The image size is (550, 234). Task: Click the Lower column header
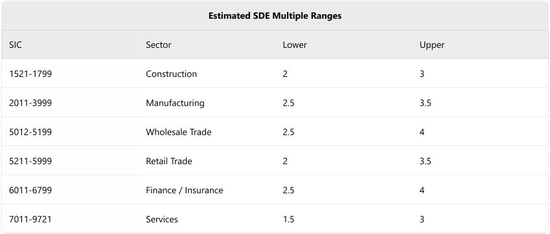(295, 45)
